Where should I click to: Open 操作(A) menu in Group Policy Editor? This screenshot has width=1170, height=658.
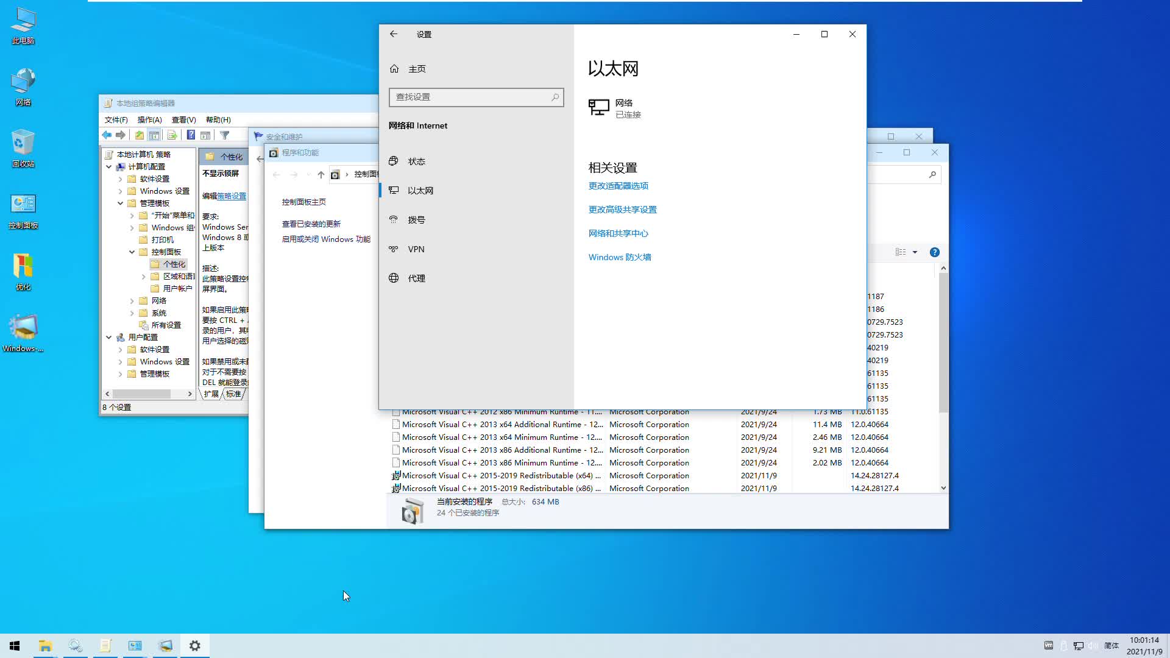tap(149, 119)
